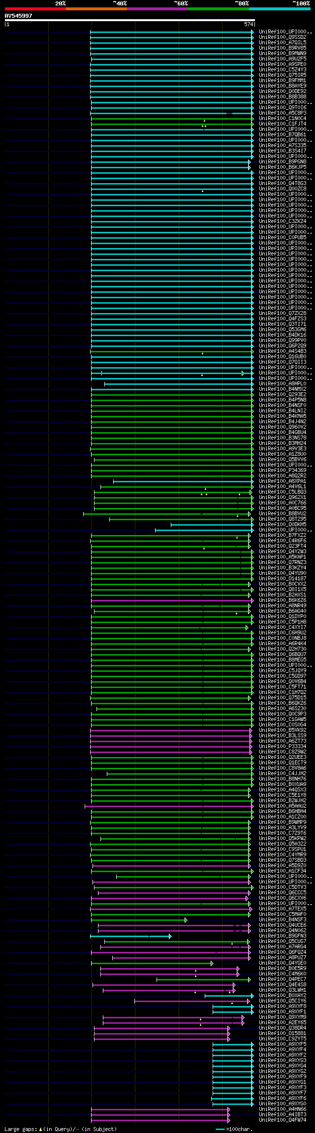Image resolution: width=315 pixels, height=1133 pixels.
Task: Click the UniRef100_Q99PV0 label
Action: [x=283, y=340]
